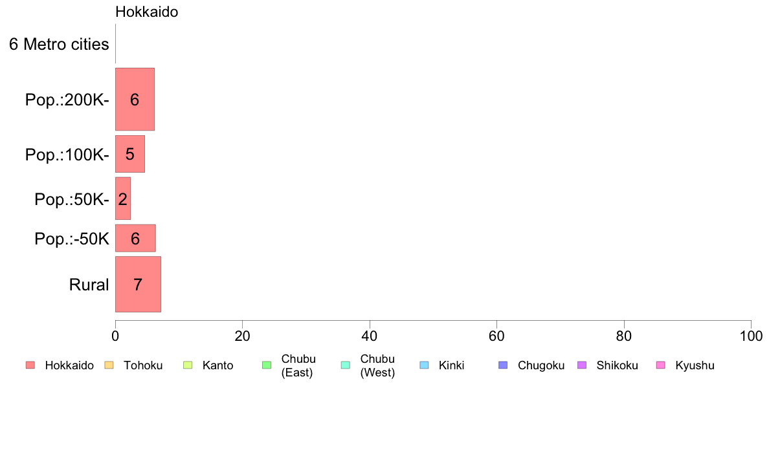This screenshot has width=769, height=476.
Task: Click the Chugoku legend text label
Action: pos(541,365)
